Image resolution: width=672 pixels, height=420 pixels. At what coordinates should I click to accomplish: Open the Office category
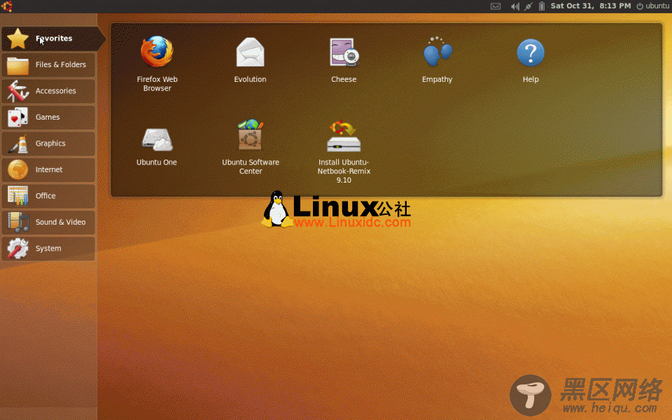pos(48,196)
